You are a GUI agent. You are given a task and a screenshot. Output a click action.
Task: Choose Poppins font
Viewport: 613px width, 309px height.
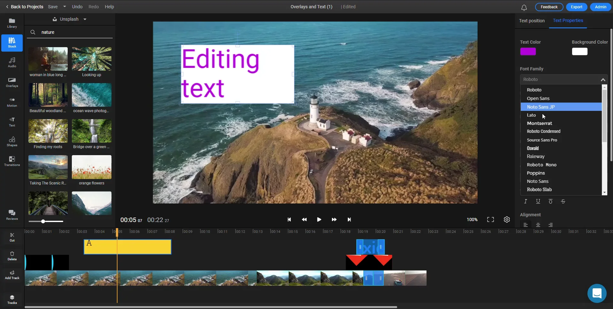561,173
